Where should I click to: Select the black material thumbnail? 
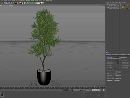tap(2, 95)
